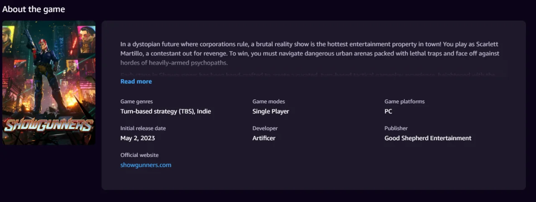
Task: Click the About the game heading
Action: pos(33,9)
